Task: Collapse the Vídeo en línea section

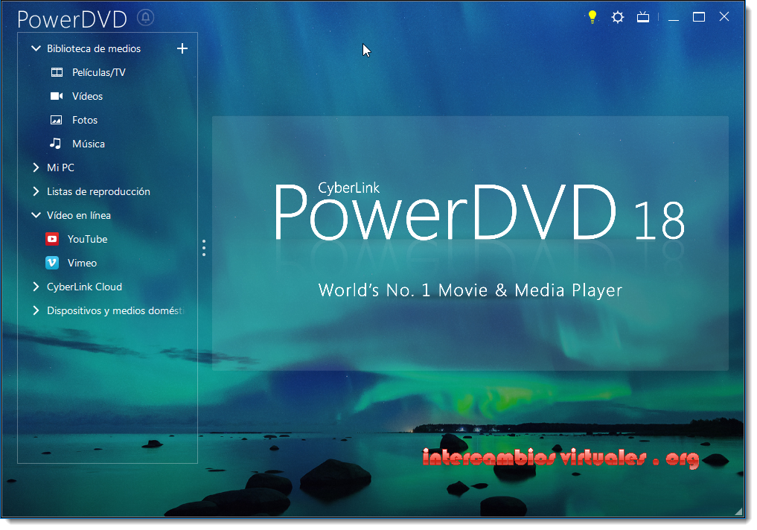Action: [36, 215]
